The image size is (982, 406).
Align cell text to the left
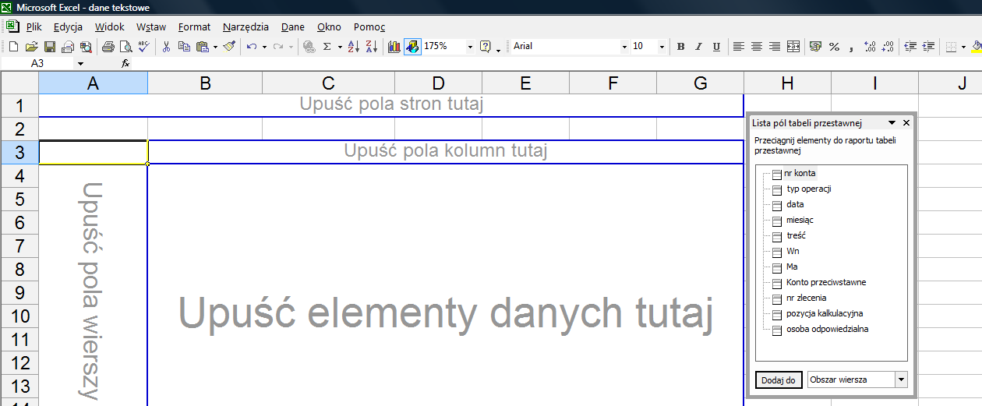coord(738,47)
